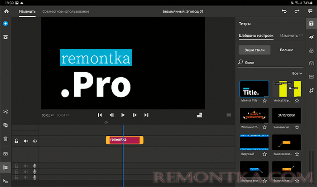Favorite the Whimsical Th... template star
The width and height of the screenshot is (317, 187).
(x=264, y=127)
